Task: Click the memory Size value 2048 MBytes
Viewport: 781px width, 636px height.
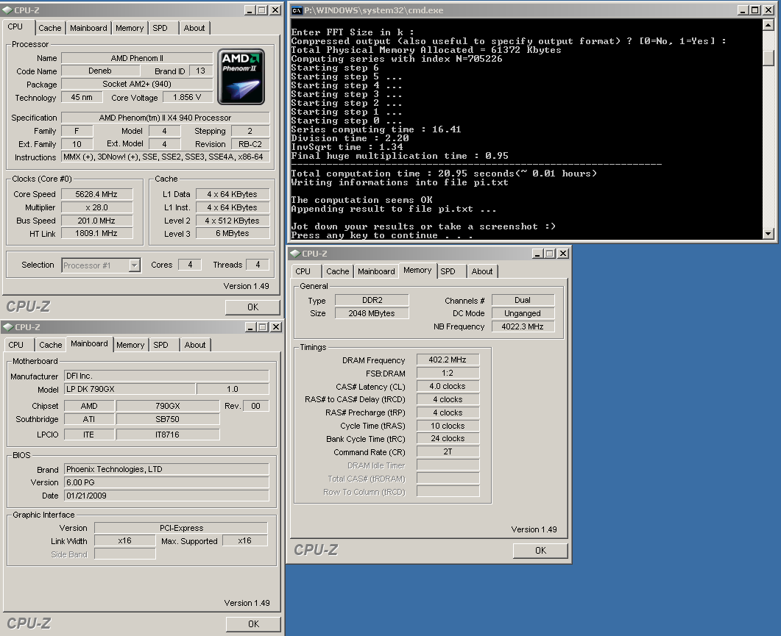Action: [x=372, y=313]
